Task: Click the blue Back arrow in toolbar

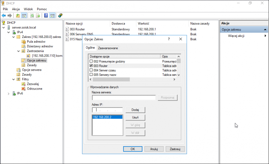Action: [4, 15]
